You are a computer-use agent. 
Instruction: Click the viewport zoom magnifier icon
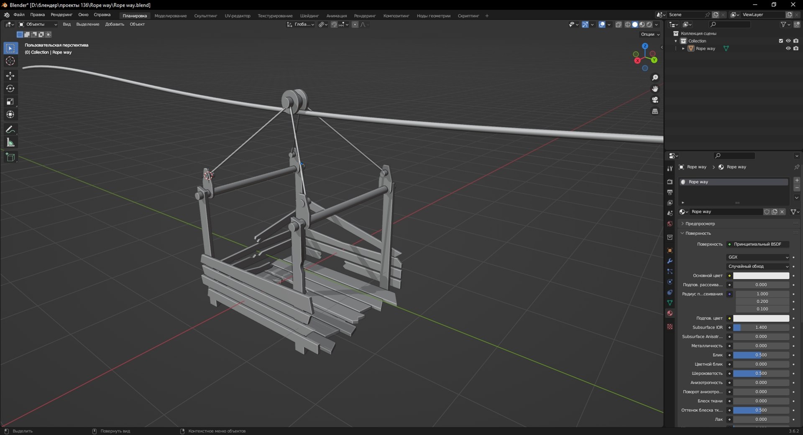pos(655,78)
